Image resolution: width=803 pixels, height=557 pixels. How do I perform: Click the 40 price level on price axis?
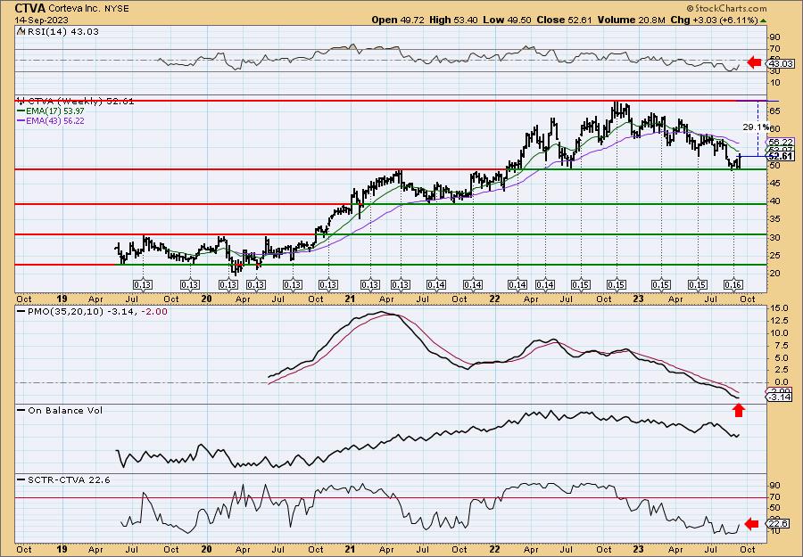click(x=774, y=201)
